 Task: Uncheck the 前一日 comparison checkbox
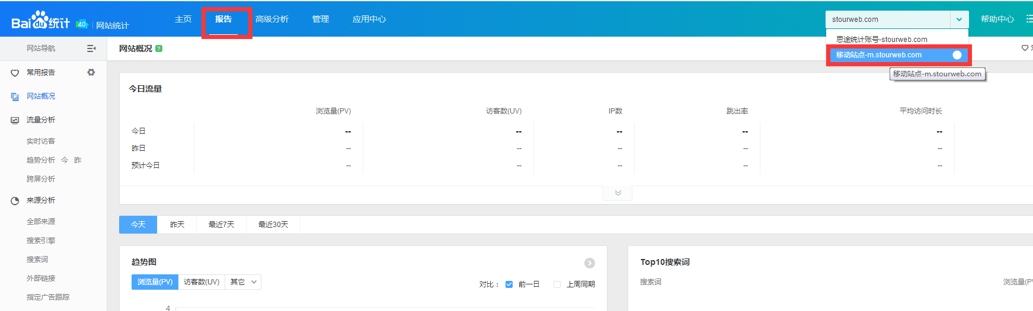pyautogui.click(x=509, y=284)
